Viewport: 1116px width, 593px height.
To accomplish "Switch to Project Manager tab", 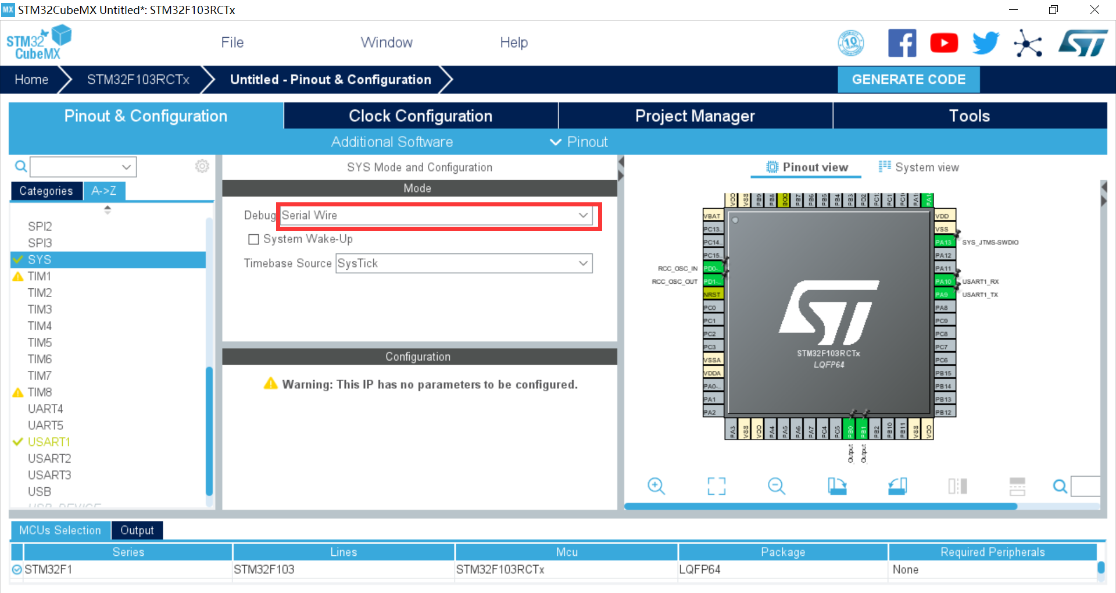I will click(x=695, y=116).
